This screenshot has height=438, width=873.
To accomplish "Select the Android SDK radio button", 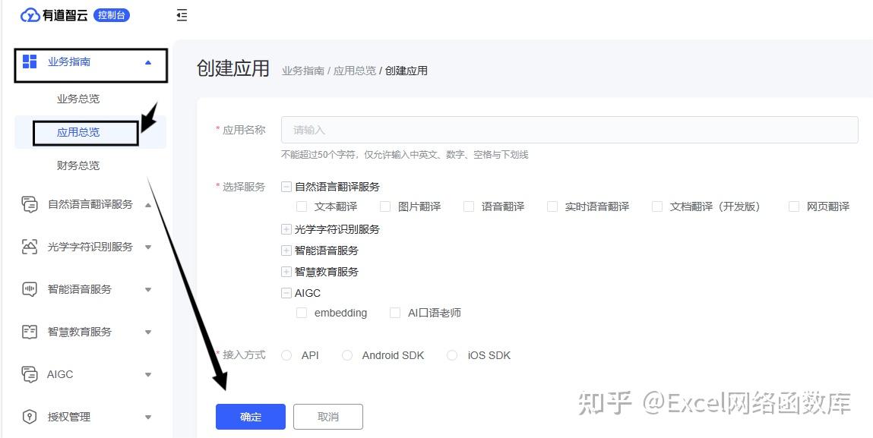I will 347,355.
